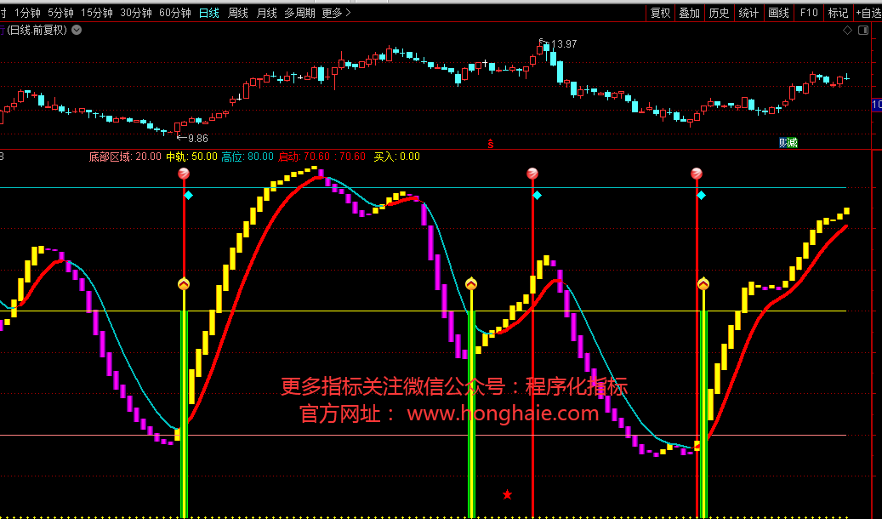Click the 高位 80.00 cyan indicator label
This screenshot has width=882, height=519.
(x=248, y=157)
